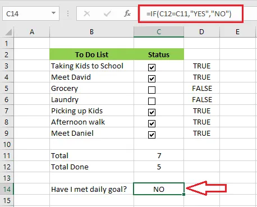Select the Afternoon walk cell

pyautogui.click(x=91, y=122)
